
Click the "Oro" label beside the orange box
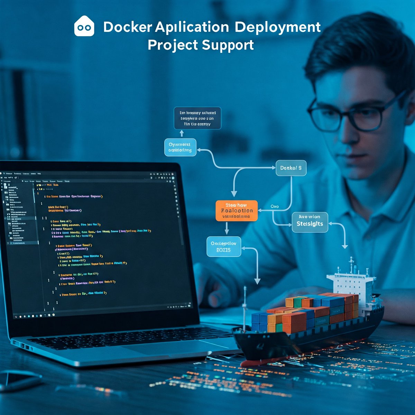(x=275, y=206)
